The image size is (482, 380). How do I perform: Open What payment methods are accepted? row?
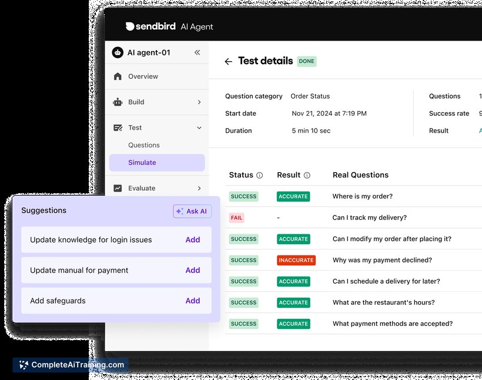point(353,324)
